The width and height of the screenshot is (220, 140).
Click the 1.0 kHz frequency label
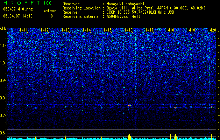[x=3, y=63]
